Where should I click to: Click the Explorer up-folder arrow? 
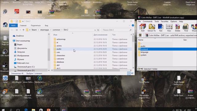point(23,30)
